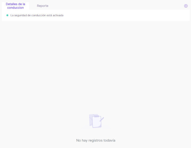
Task: Open the Reporte view
Action: click(43, 6)
